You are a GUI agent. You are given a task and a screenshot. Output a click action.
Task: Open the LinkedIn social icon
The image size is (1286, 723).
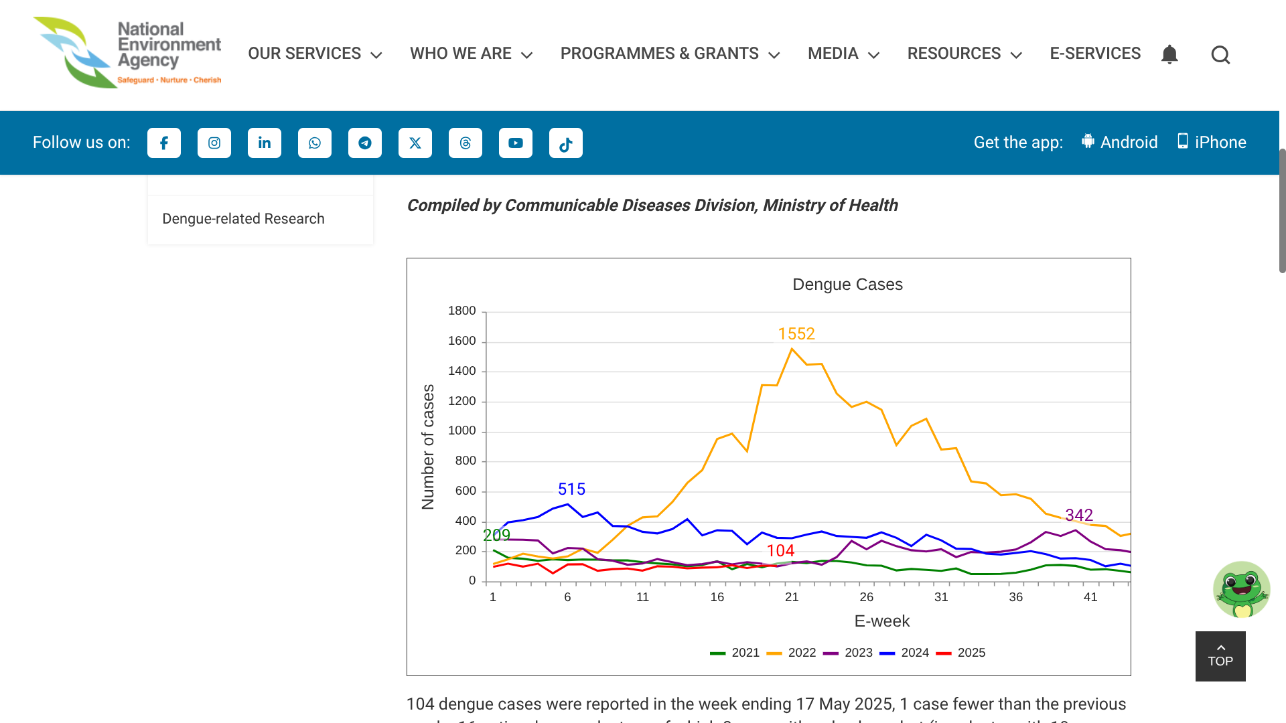265,143
